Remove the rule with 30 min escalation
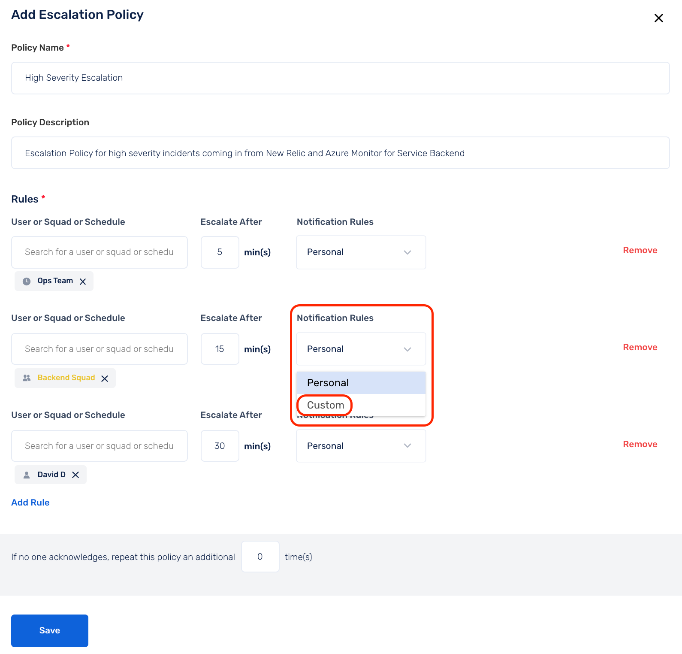 640,444
